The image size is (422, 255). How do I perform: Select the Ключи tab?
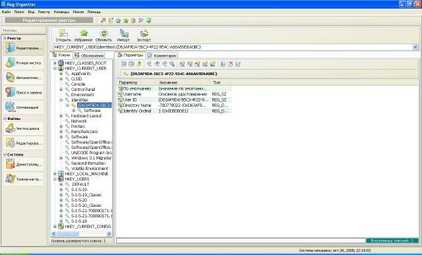pos(61,55)
